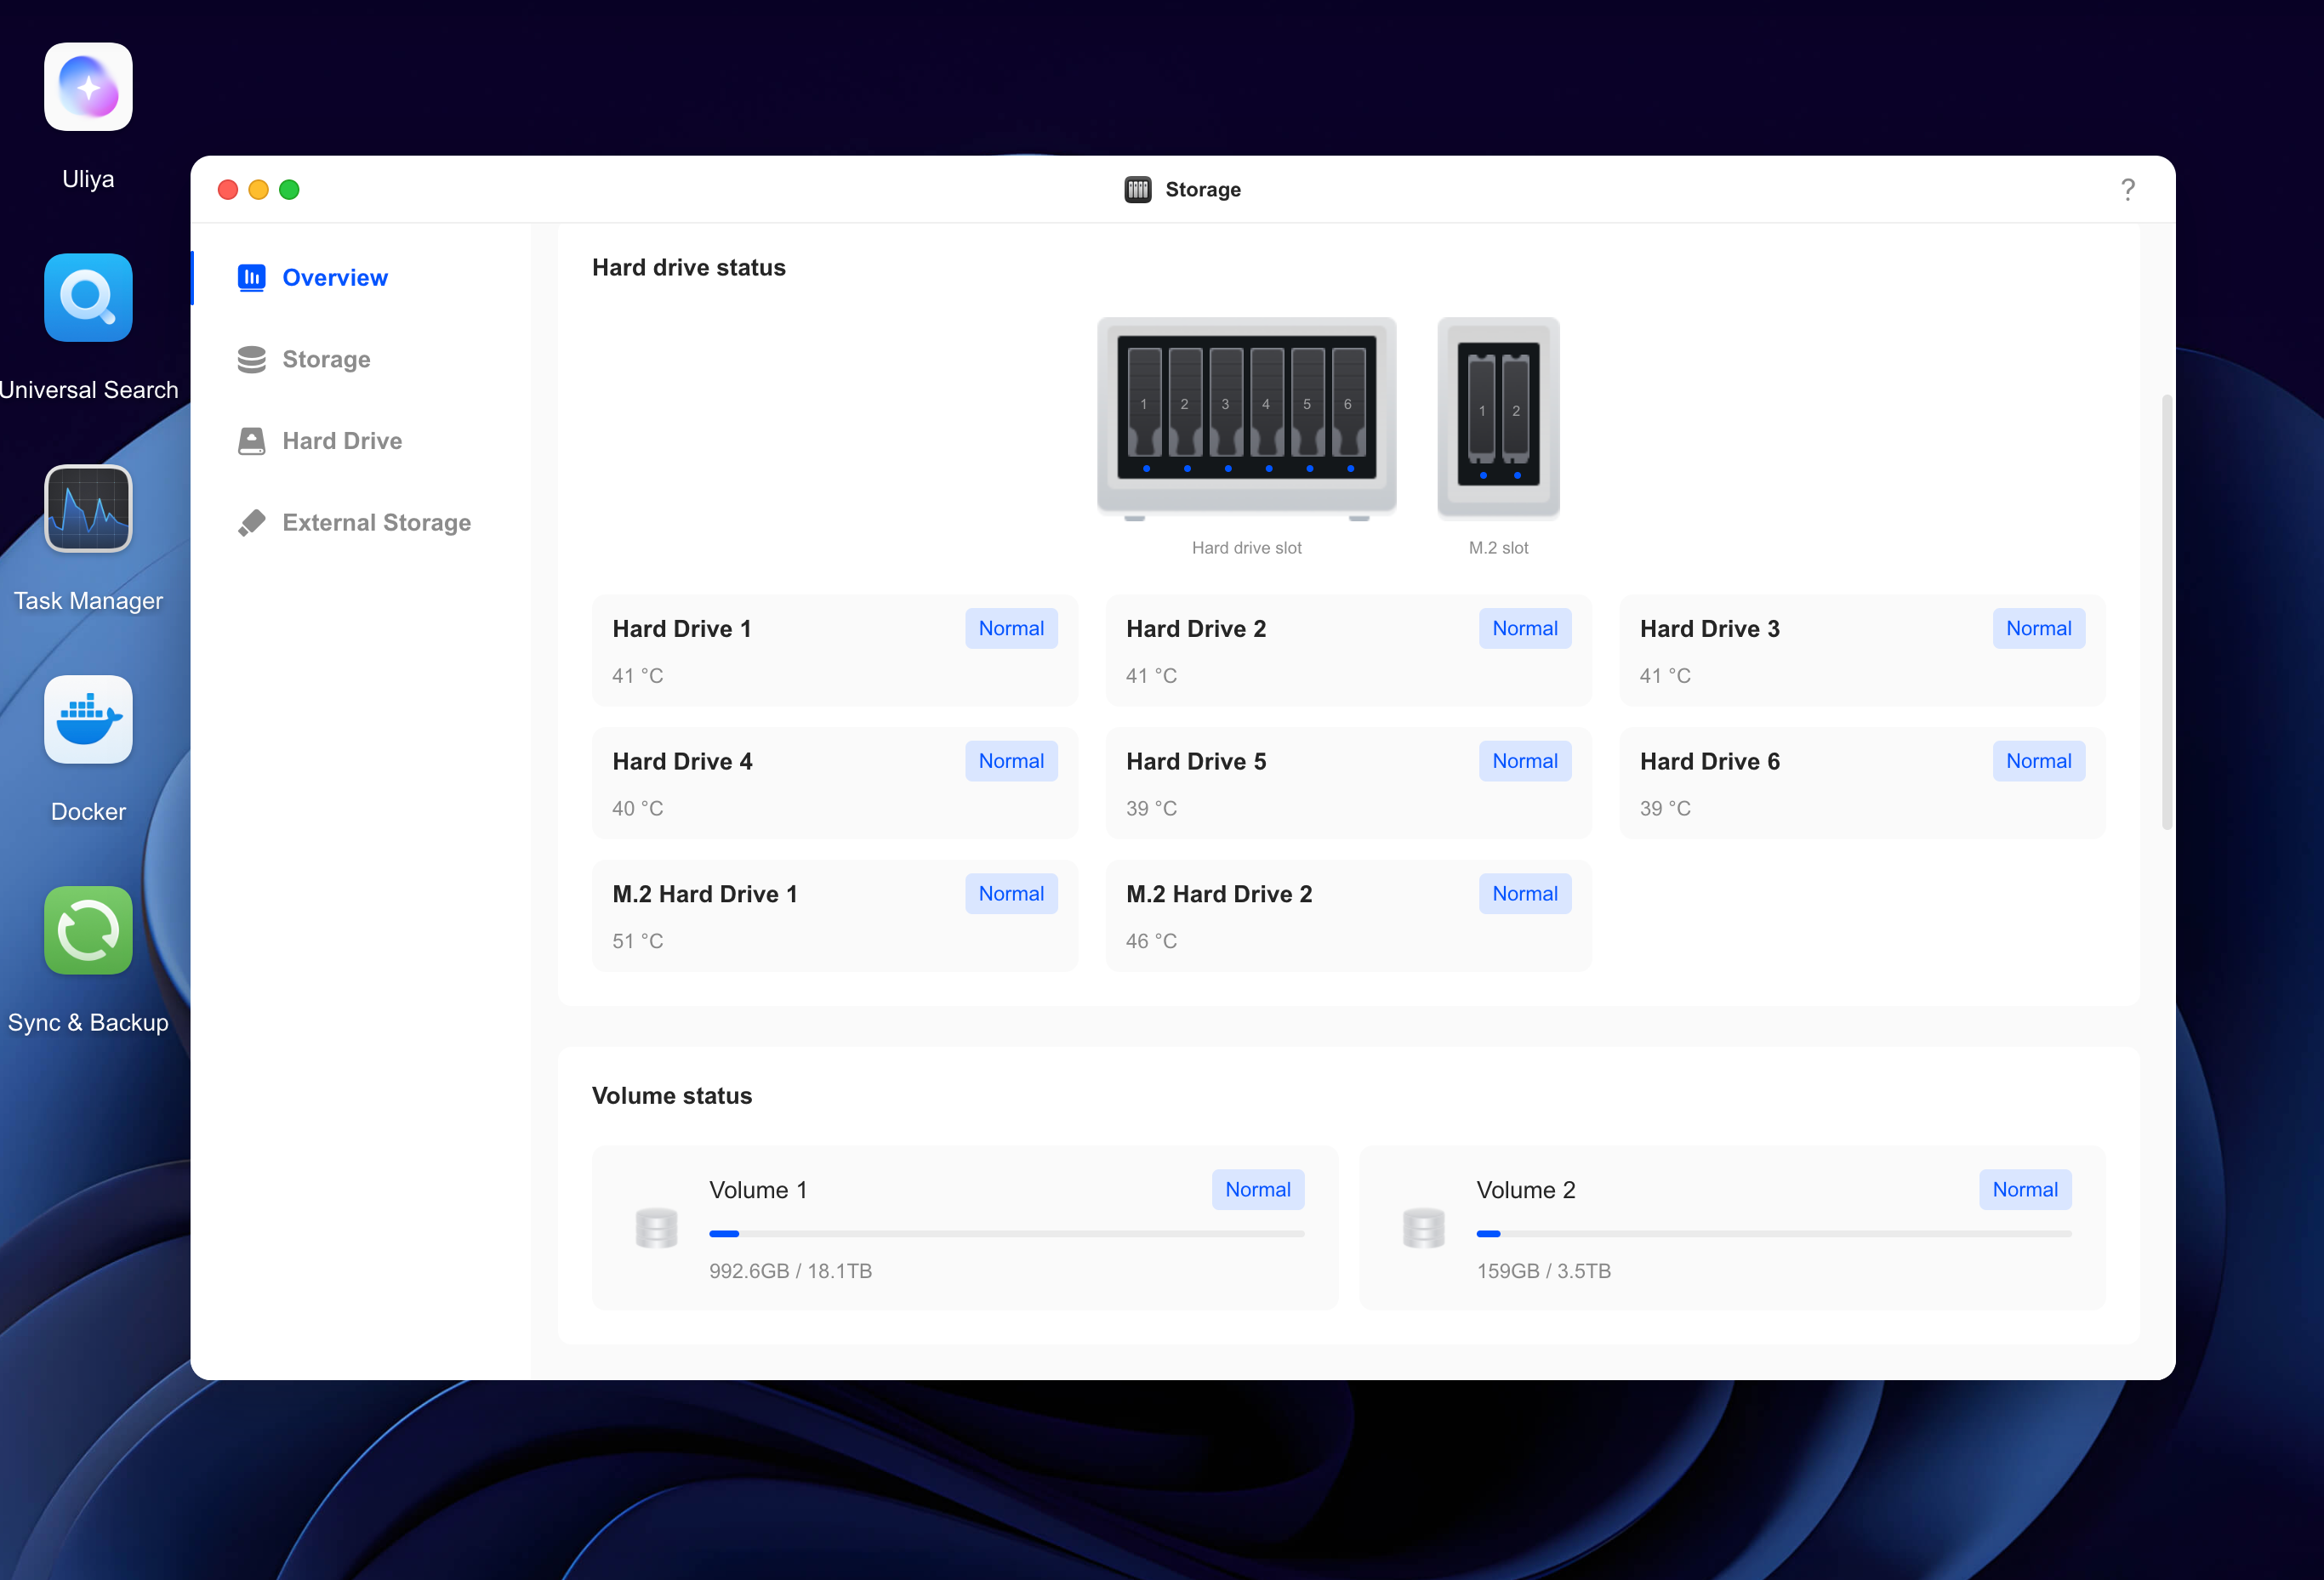The width and height of the screenshot is (2324, 1580).
Task: Select the Hard Drive 3 card title
Action: pos(1710,628)
